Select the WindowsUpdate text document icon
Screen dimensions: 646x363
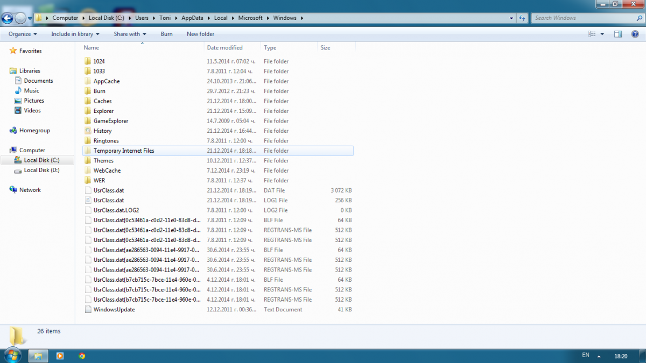tap(88, 310)
